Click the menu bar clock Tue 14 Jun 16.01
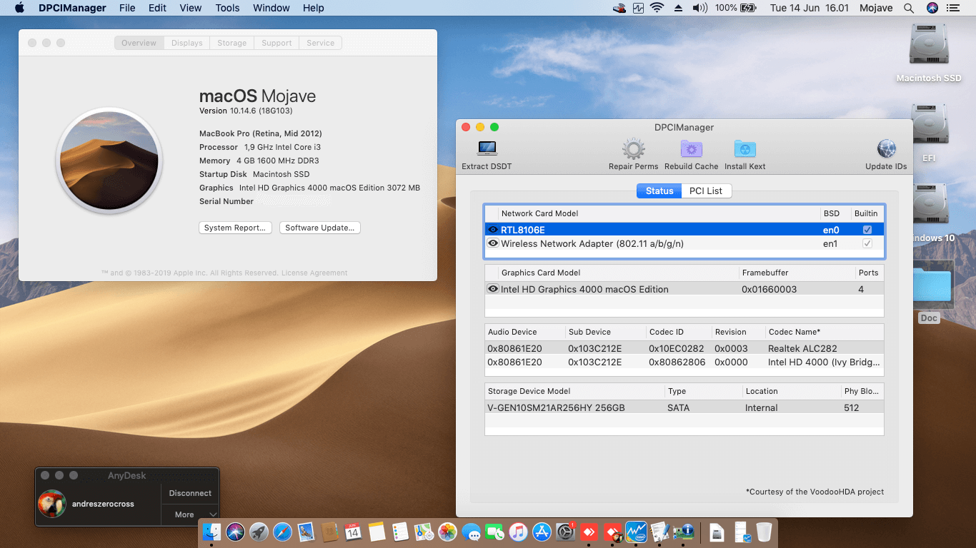Screen dimensions: 976x548 810,8
